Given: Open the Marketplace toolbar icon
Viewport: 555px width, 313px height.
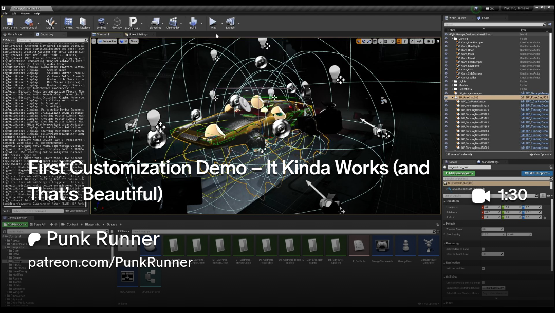Looking at the screenshot, I should [82, 22].
